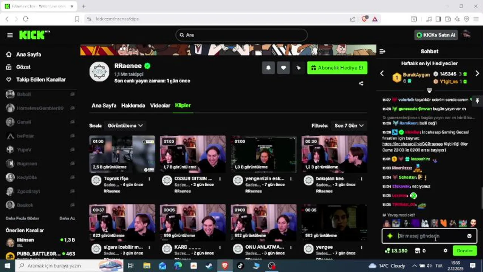The width and height of the screenshot is (483, 272).
Task: Click the Bir mesaj gönderin field
Action: (430, 236)
